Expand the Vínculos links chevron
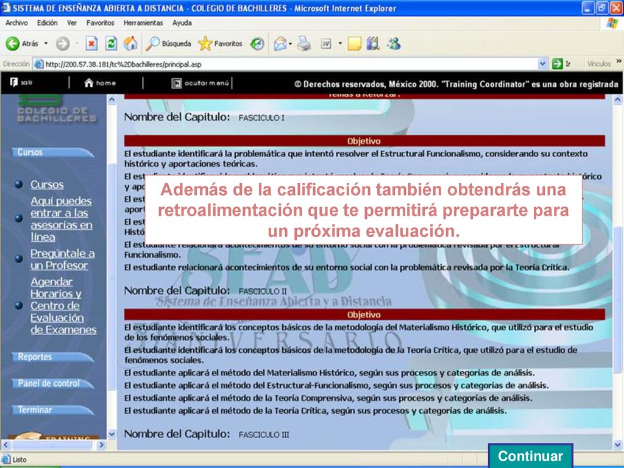624x468 pixels. (x=619, y=62)
